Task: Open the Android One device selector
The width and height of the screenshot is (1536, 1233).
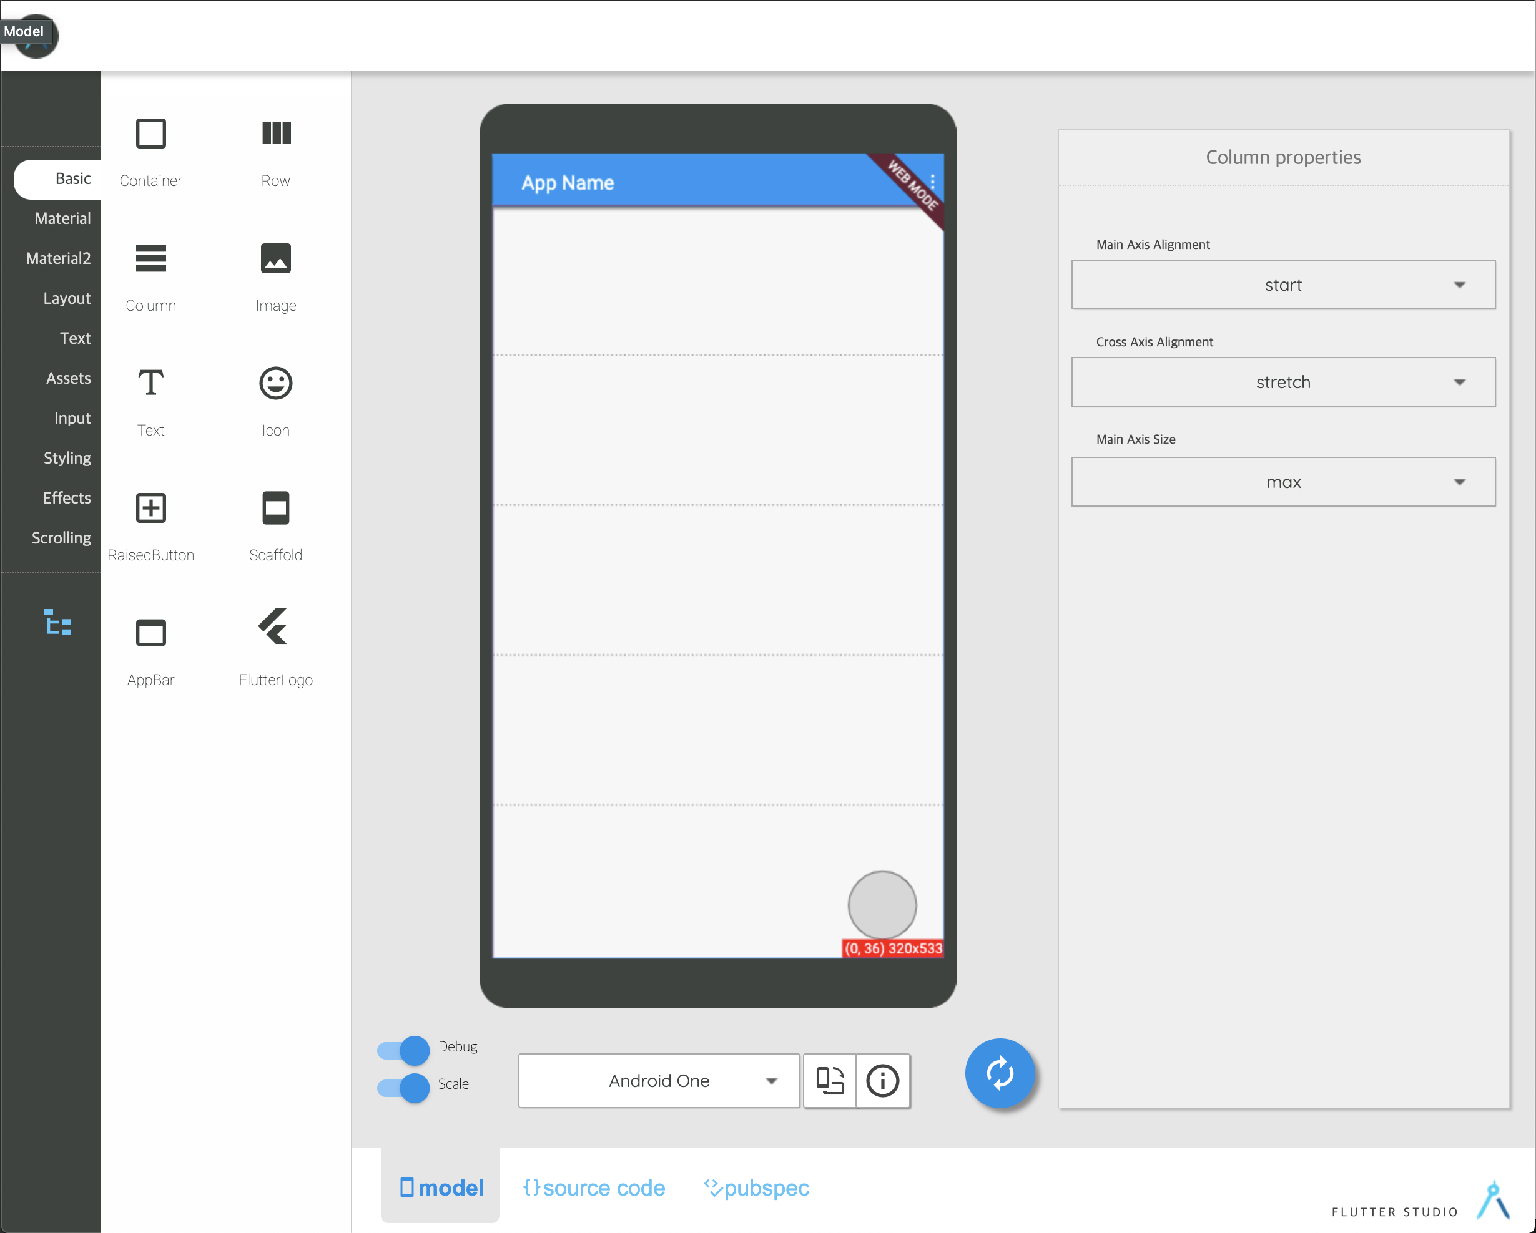Action: coord(659,1081)
